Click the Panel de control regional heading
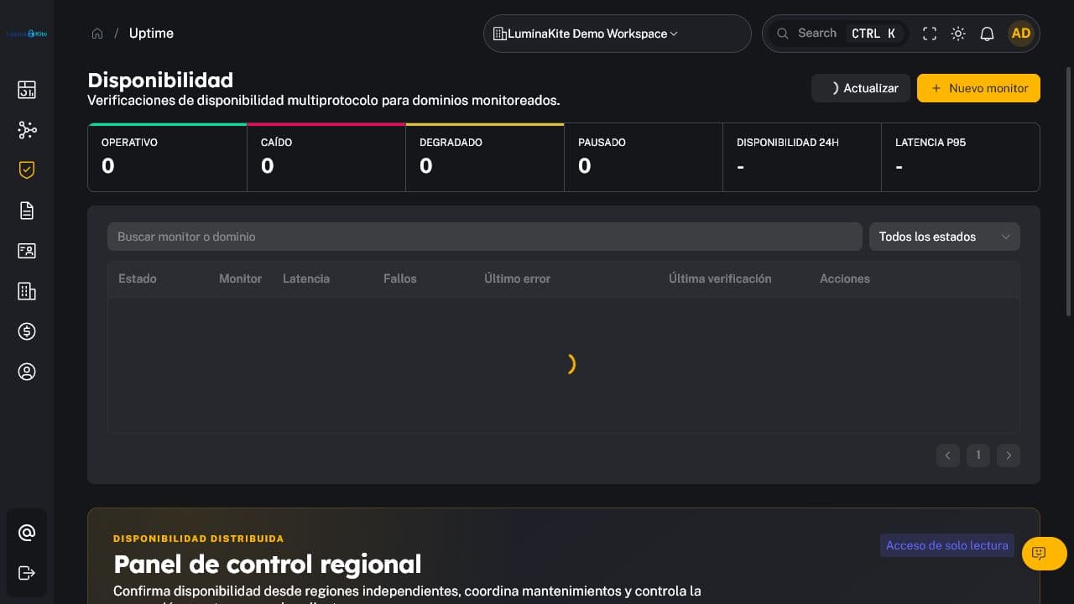The height and width of the screenshot is (604, 1074). pyautogui.click(x=268, y=564)
